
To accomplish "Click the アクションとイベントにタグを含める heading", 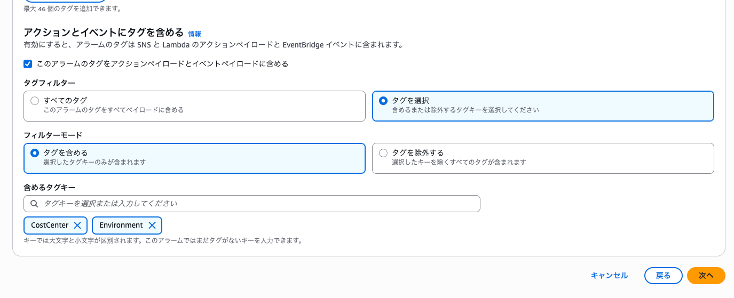I will pyautogui.click(x=104, y=33).
